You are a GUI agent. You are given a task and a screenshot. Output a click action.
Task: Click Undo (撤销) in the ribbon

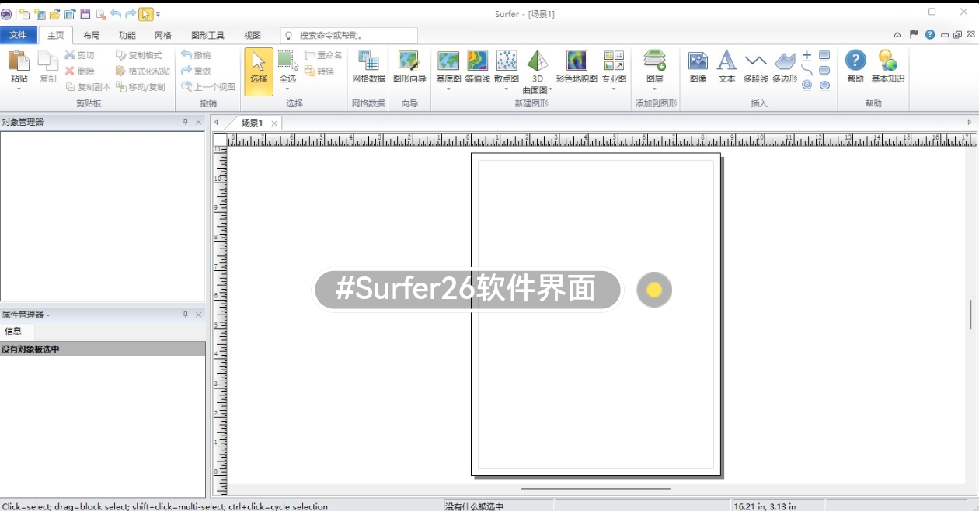196,55
